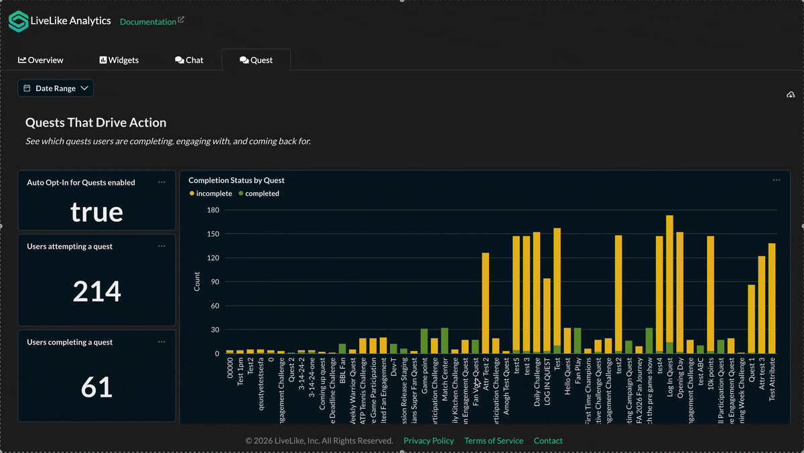Click the Attr test 3 bar
804x453 pixels.
[762, 305]
